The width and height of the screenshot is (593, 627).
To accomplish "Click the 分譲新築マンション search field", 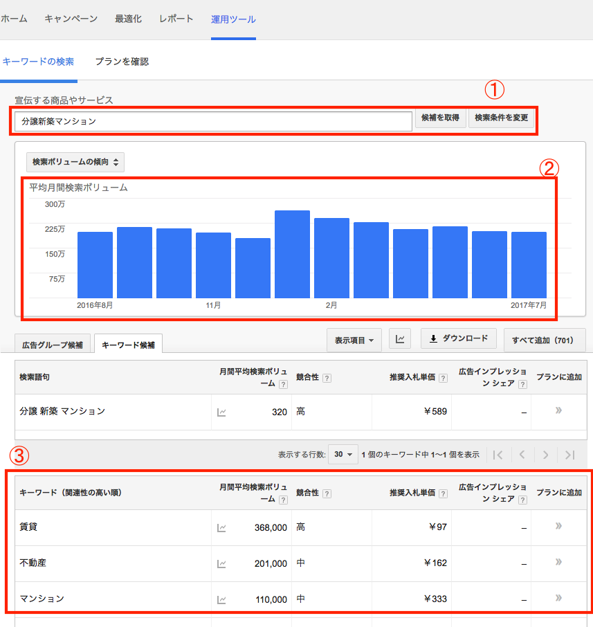I will pos(213,121).
